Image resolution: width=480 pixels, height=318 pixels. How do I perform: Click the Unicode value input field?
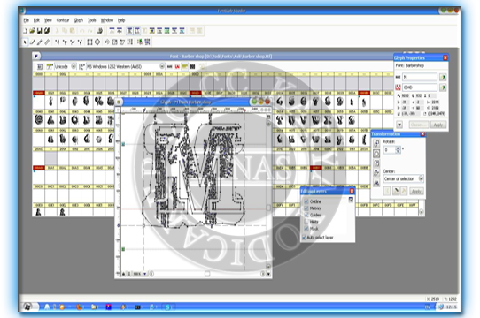point(420,87)
